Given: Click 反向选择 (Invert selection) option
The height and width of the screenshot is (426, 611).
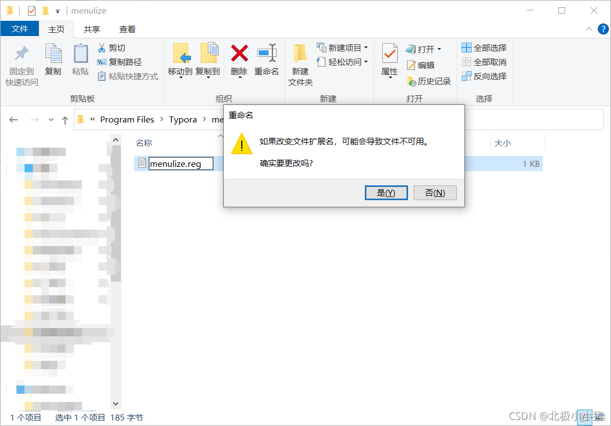Looking at the screenshot, I should pos(484,77).
